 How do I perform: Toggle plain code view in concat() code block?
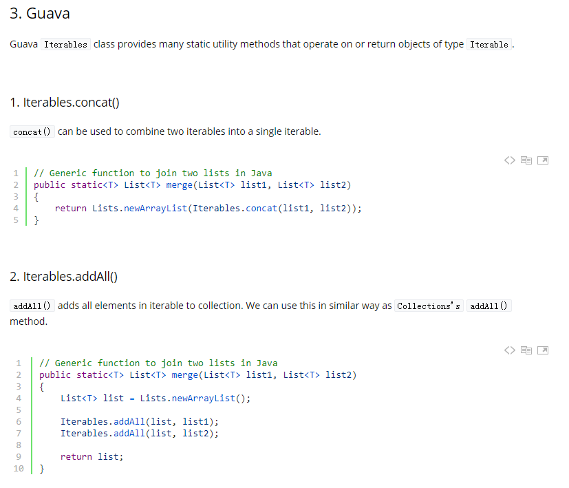tap(510, 160)
